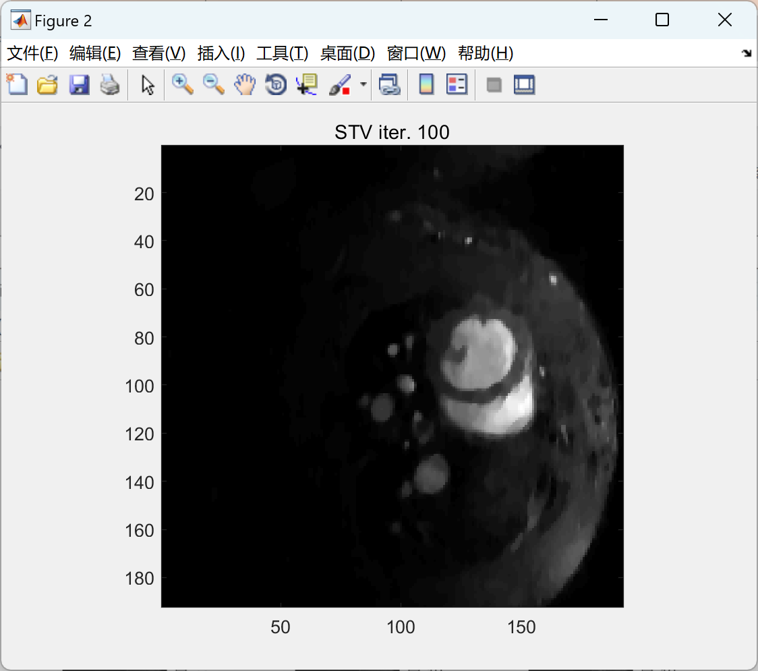
Task: Click the y-axis tick label 20
Action: tap(144, 194)
